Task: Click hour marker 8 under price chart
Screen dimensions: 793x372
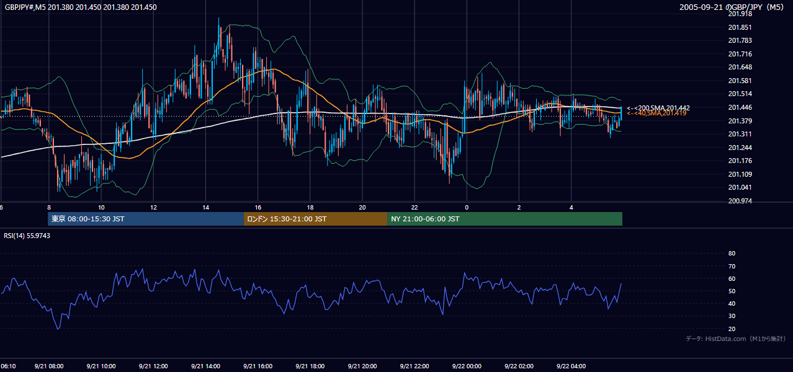Action: [48, 208]
